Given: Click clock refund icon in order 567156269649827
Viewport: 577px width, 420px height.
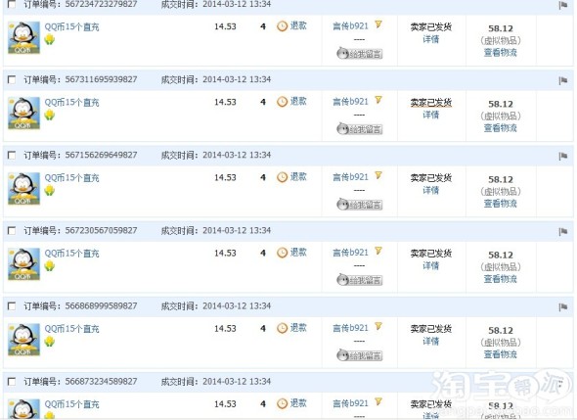Looking at the screenshot, I should [x=282, y=177].
